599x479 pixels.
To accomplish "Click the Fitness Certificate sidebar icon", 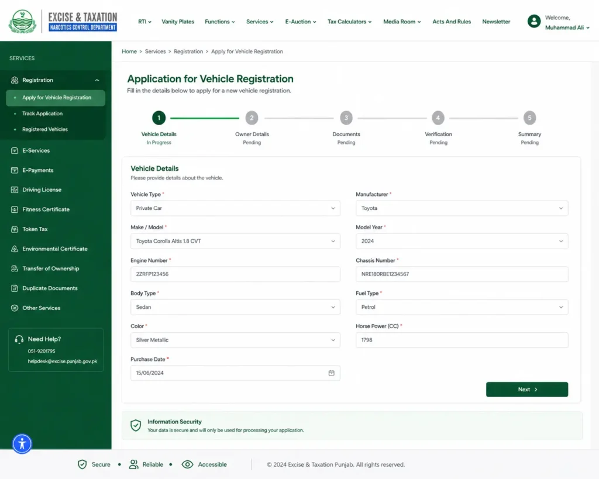I will point(15,210).
